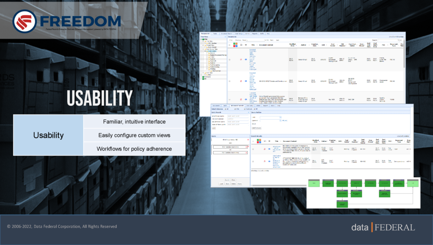
Task: Click the light green Begin workflow node
Action: pyautogui.click(x=314, y=183)
